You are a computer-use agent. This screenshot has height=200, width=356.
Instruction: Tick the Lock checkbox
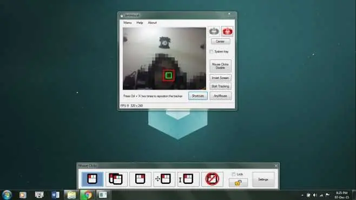233,174
